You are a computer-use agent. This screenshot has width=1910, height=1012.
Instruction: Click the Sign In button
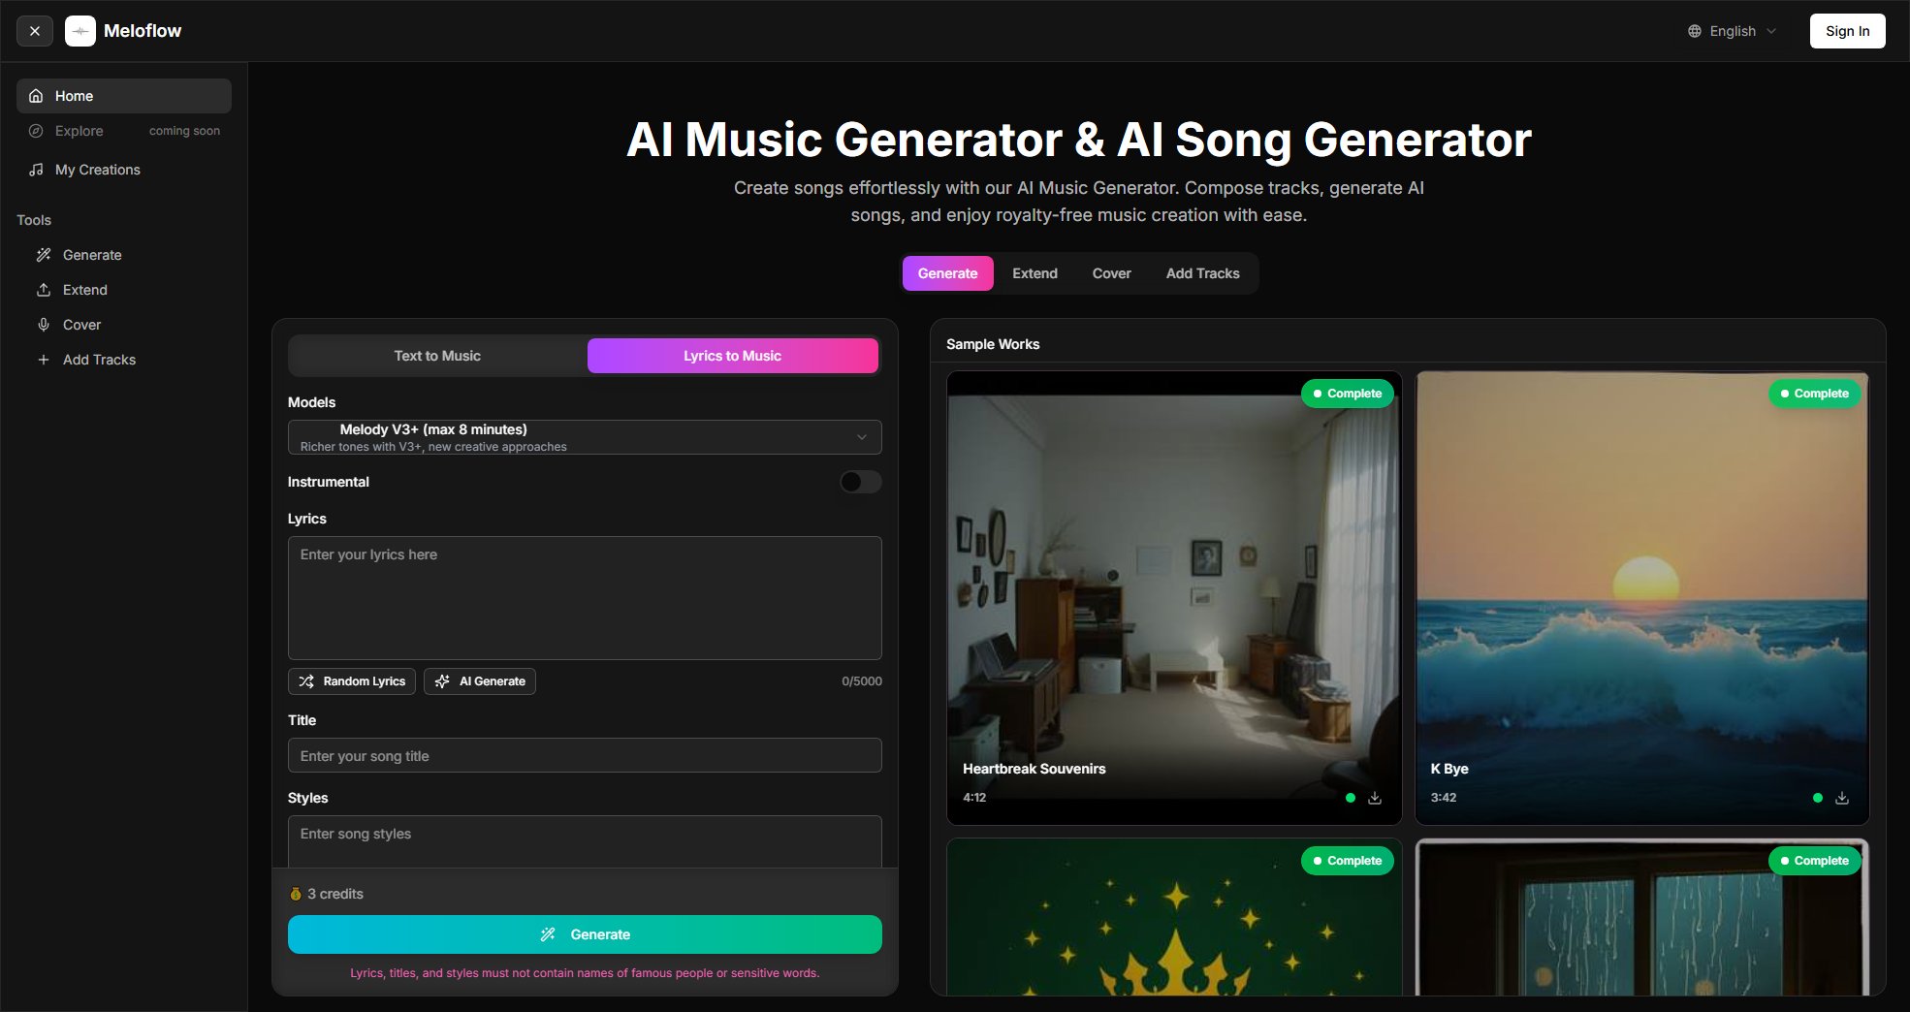click(1847, 31)
